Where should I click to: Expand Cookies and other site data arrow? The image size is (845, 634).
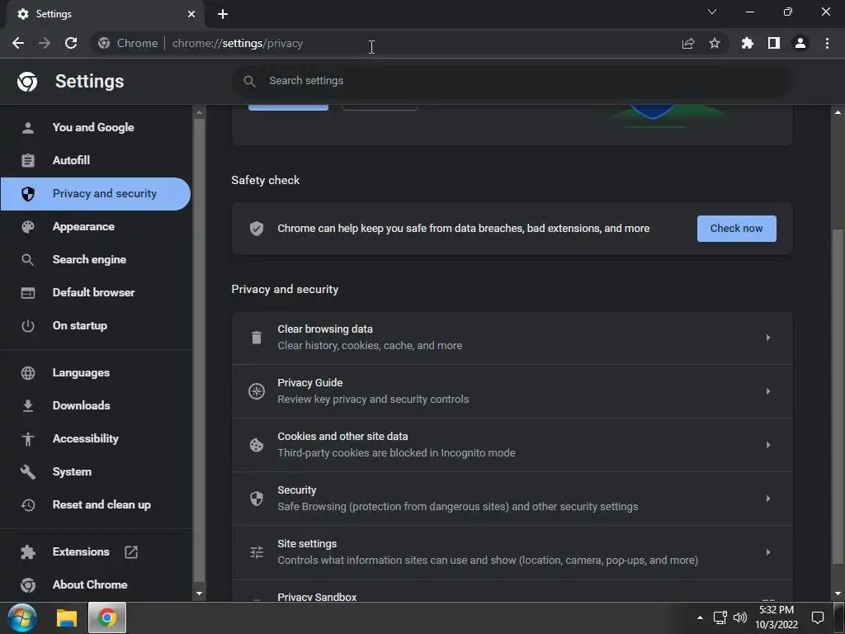768,445
